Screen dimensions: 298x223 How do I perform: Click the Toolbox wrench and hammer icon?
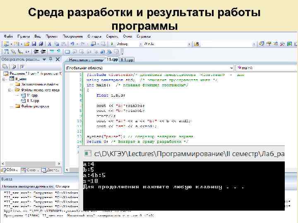pyautogui.click(x=282, y=44)
